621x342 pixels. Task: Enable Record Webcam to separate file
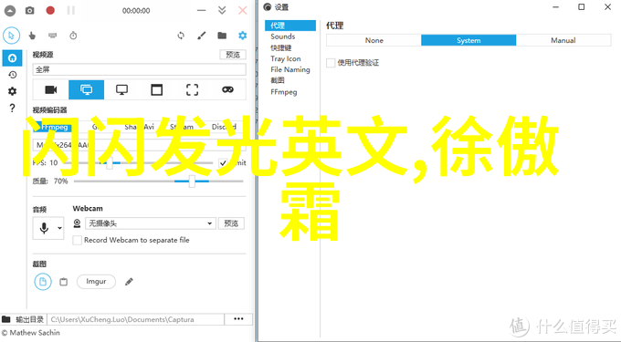coord(78,240)
